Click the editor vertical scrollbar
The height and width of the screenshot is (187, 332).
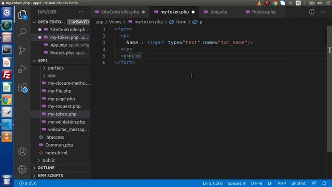329,89
